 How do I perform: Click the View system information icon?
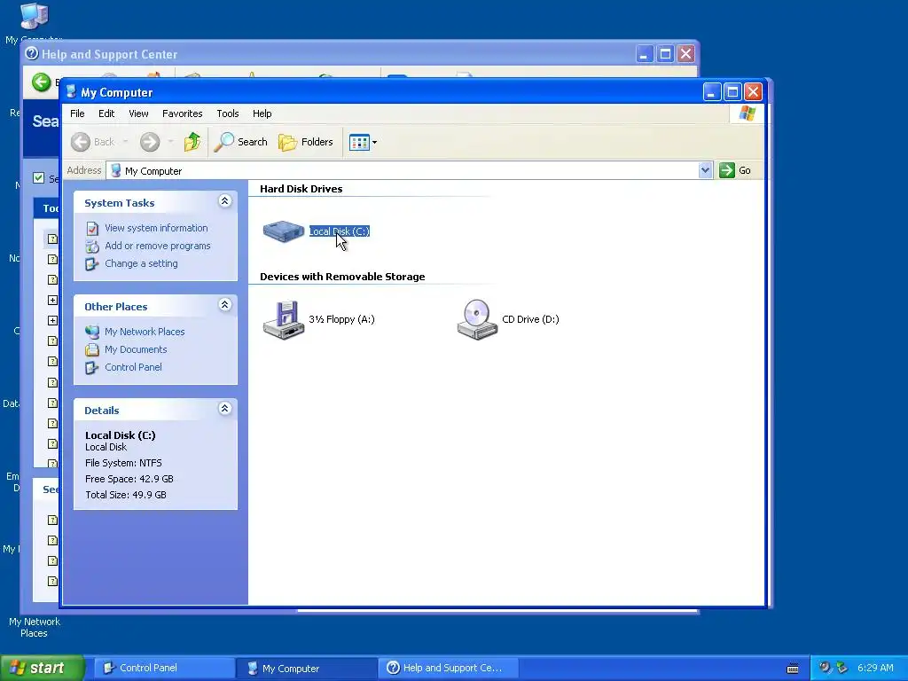coord(92,228)
